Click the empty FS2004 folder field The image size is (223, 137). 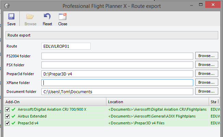pyautogui.click(x=117, y=56)
